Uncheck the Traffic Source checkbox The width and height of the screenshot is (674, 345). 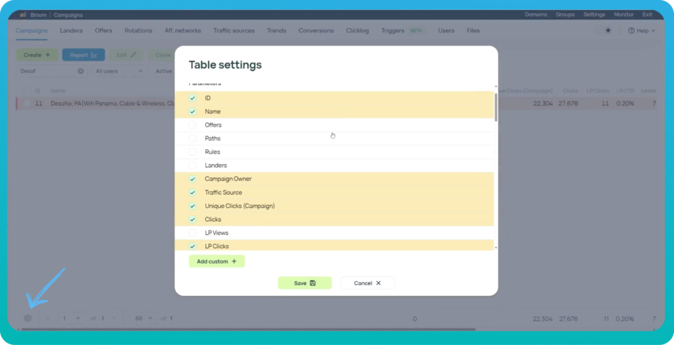[x=193, y=192]
